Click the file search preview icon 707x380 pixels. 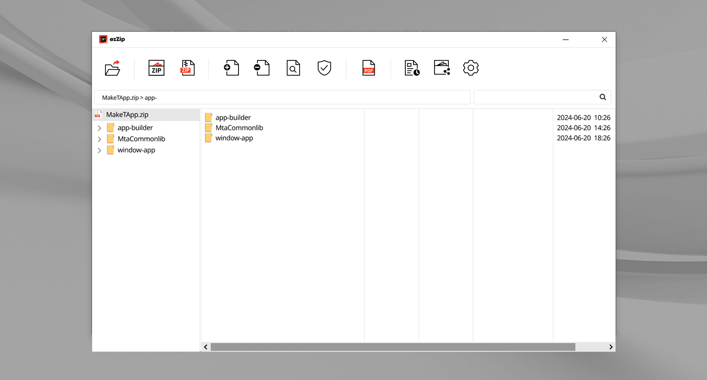point(293,68)
